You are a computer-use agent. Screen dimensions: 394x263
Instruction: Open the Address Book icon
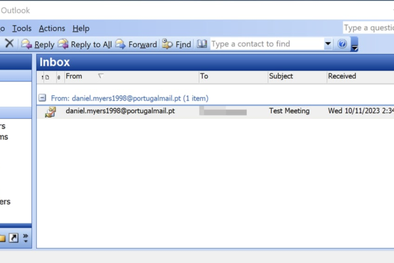point(202,44)
